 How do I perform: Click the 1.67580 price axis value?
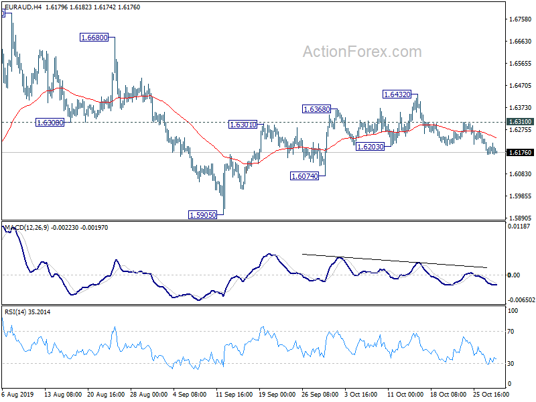[521, 19]
